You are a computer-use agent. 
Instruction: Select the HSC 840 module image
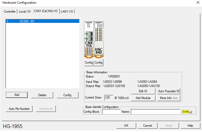tap(99, 39)
